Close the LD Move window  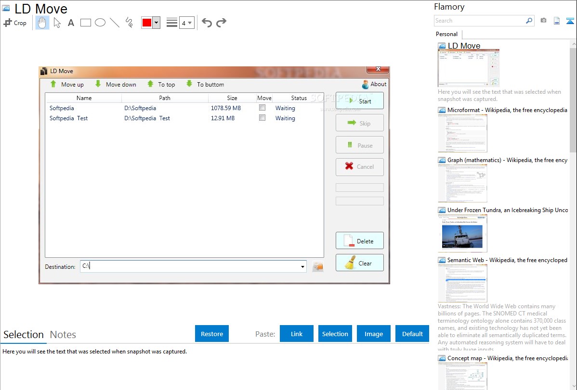(378, 69)
